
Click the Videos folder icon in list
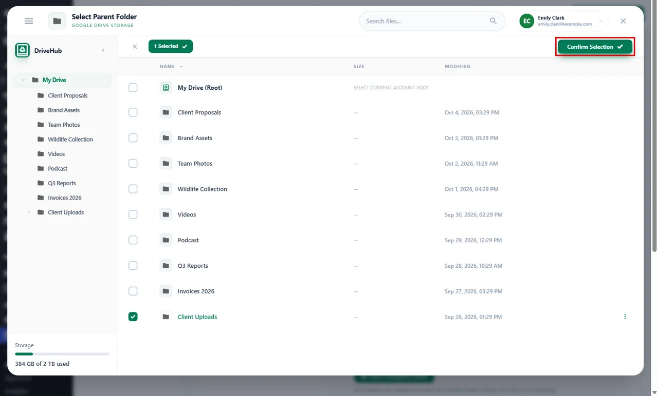click(166, 215)
